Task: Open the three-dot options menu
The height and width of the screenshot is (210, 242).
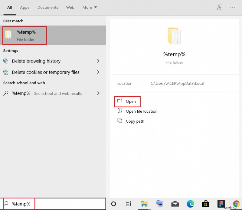Action: coord(232,7)
